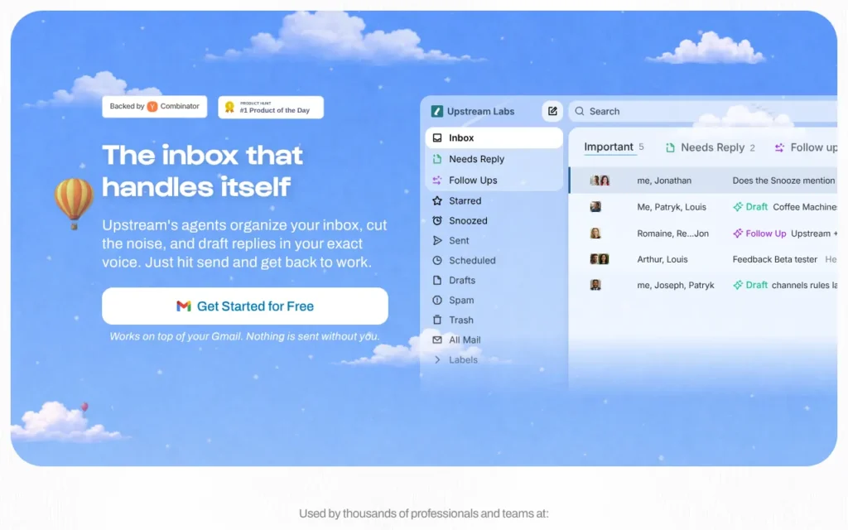Click the Follow Up sparkle icon on Romaine row

738,233
